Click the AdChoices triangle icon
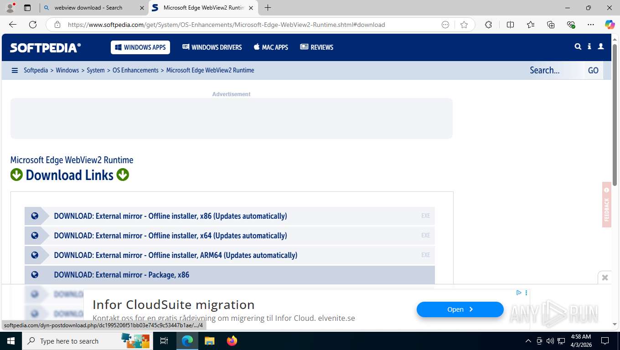The image size is (620, 350). click(x=519, y=293)
